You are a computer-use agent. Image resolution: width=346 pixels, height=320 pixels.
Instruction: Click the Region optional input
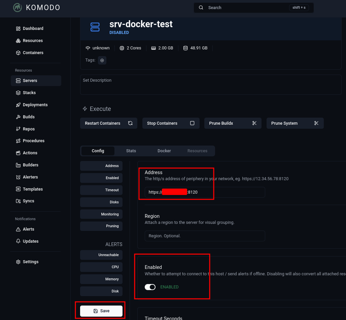pos(205,236)
